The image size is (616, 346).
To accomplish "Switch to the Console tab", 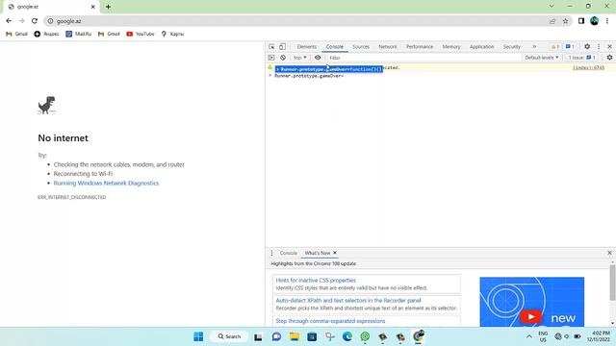I will tap(334, 47).
